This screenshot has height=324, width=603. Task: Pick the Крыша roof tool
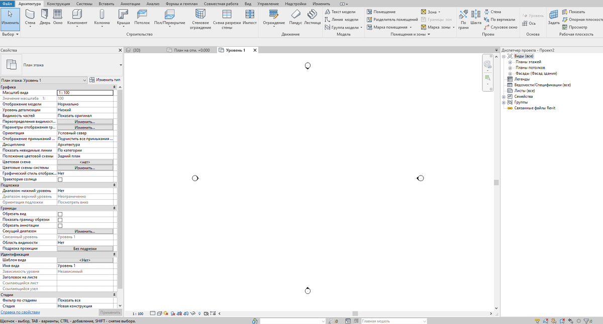123,18
